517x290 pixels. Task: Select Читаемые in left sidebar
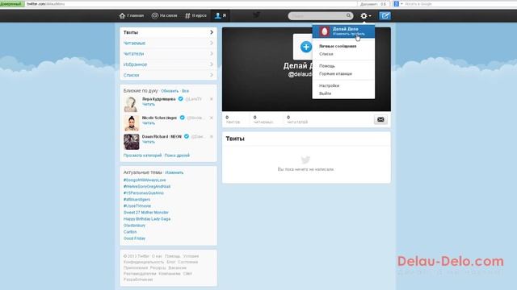coord(168,43)
